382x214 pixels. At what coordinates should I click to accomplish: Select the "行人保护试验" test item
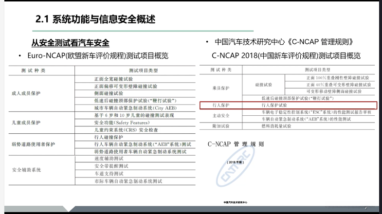[274, 105]
